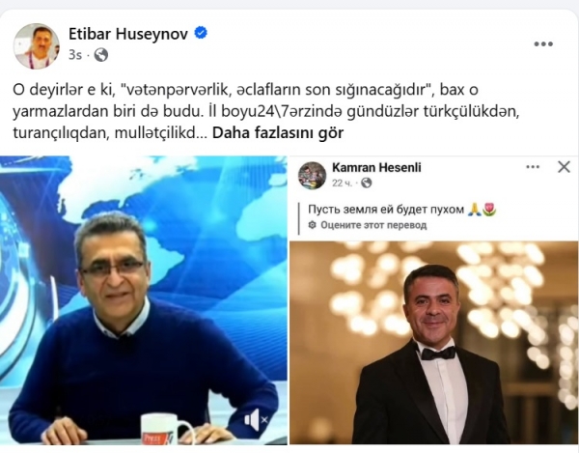Click the globe icon beside 22 ч.

click(367, 183)
